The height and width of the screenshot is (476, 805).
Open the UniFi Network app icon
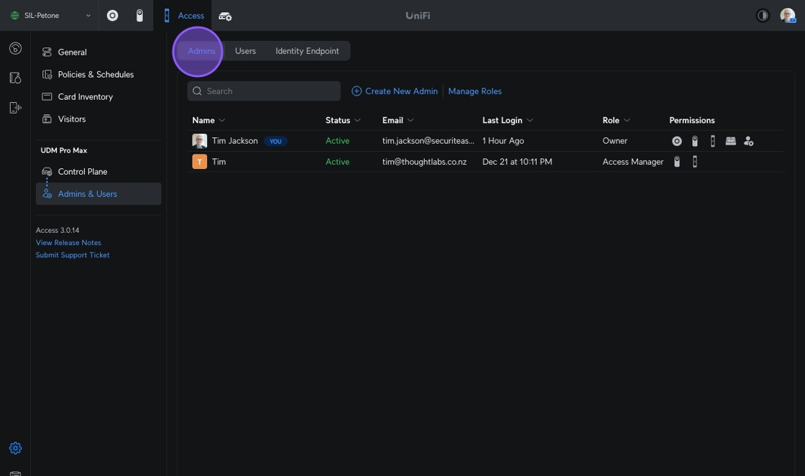(112, 16)
